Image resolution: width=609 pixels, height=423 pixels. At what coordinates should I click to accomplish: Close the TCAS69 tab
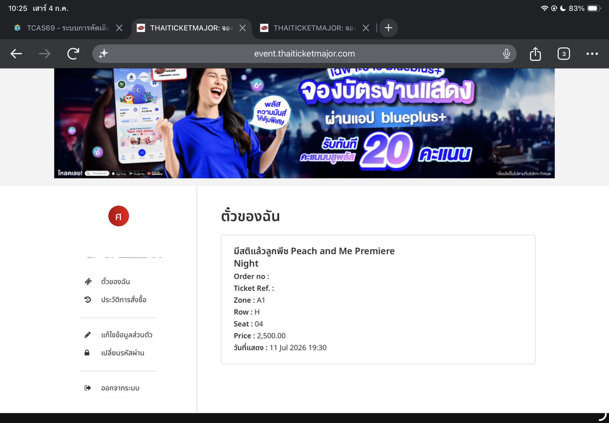(x=119, y=28)
